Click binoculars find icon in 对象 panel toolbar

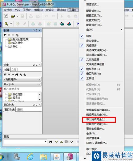coord(17,75)
